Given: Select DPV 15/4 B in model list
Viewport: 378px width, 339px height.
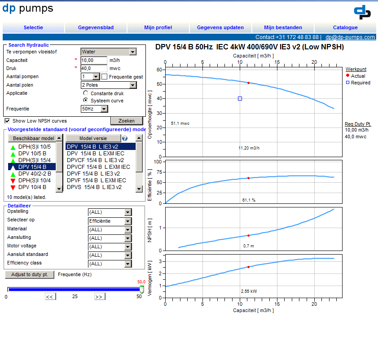Looking at the screenshot, I should point(32,167).
